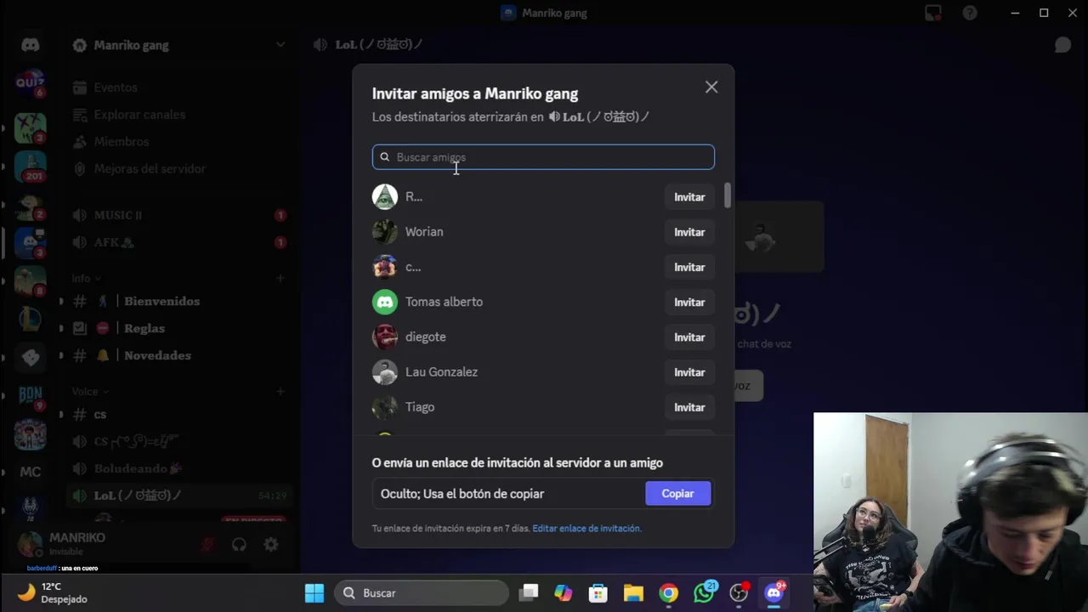The height and width of the screenshot is (612, 1088).
Task: Select the name Tiago in the list
Action: 420,407
